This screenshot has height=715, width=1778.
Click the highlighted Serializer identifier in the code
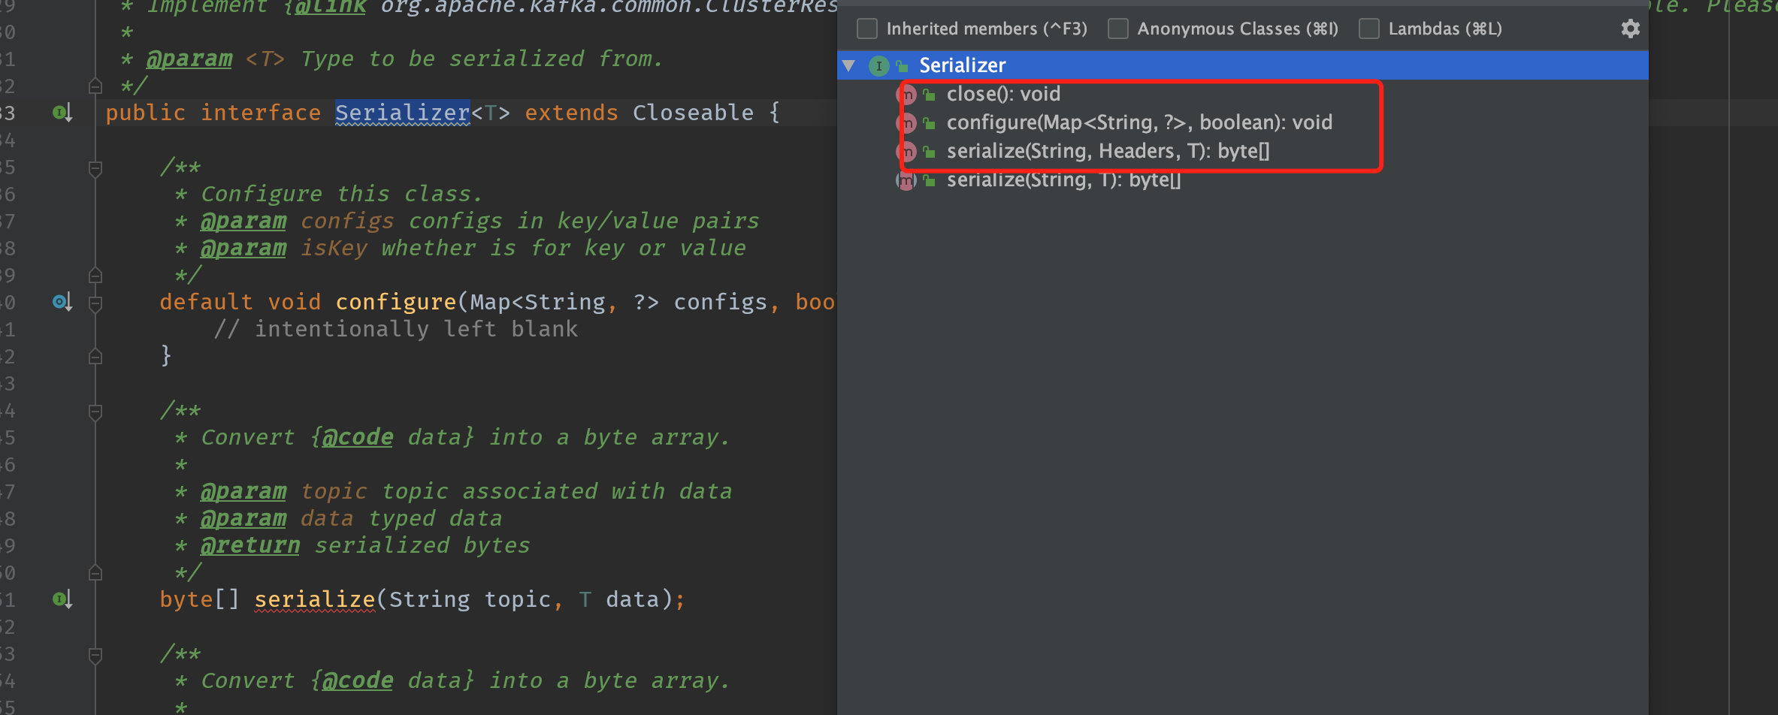coord(402,113)
